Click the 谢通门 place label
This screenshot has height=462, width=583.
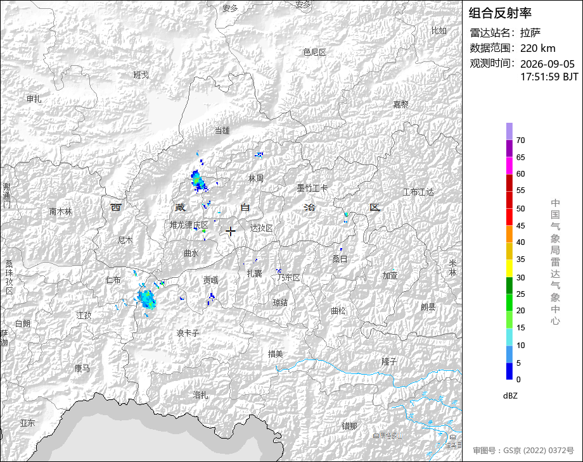click(x=7, y=196)
